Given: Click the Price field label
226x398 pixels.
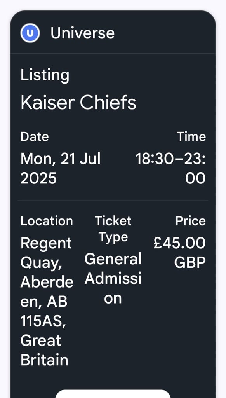Looking at the screenshot, I should 191,221.
